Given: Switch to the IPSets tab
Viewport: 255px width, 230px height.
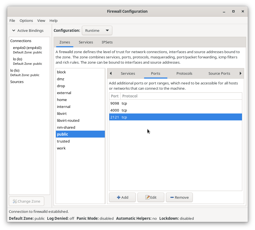Looking at the screenshot, I should click(107, 42).
